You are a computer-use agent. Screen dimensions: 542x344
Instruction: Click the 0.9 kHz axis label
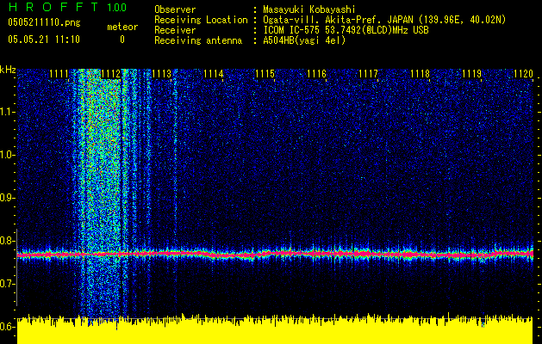tap(8, 198)
